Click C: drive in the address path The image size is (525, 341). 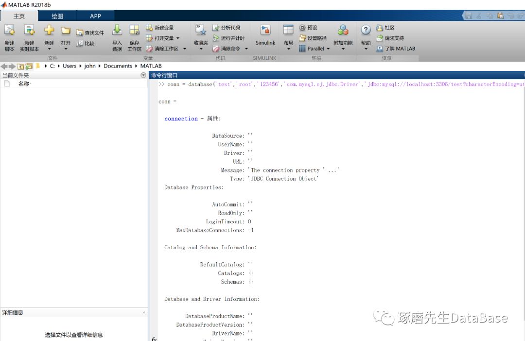tap(52, 66)
